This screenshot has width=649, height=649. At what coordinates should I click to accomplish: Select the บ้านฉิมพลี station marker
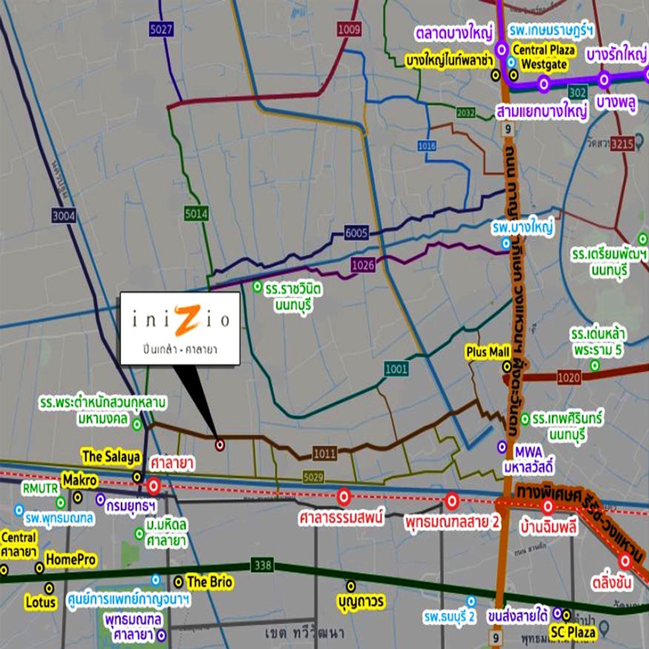(548, 507)
